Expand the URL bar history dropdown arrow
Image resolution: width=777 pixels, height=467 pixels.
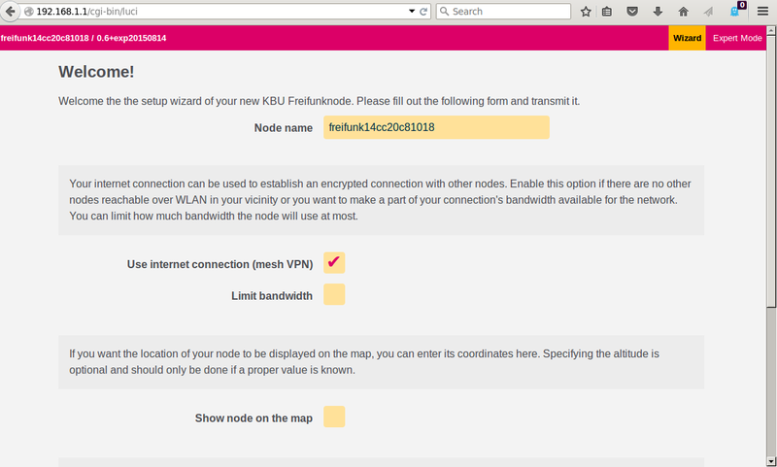pyautogui.click(x=412, y=12)
